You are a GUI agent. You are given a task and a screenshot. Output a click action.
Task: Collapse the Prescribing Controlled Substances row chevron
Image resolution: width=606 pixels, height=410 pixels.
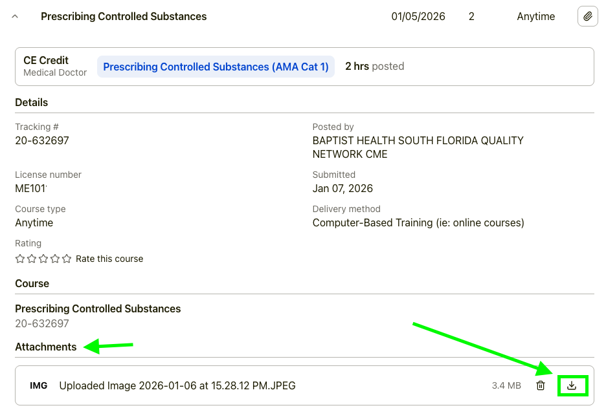coord(15,17)
